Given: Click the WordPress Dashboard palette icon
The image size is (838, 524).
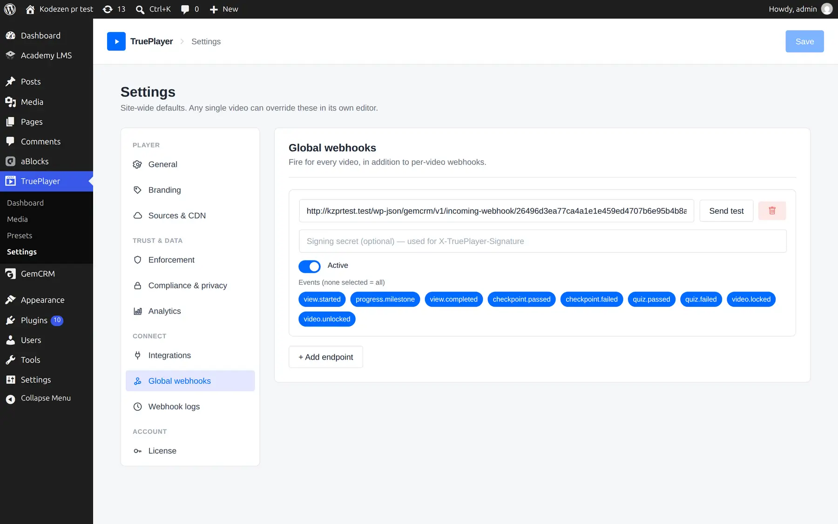Looking at the screenshot, I should [10, 35].
